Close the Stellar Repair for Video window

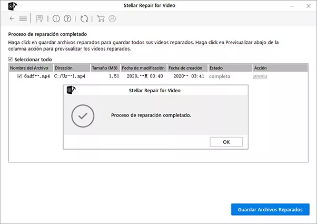pyautogui.click(x=309, y=6)
